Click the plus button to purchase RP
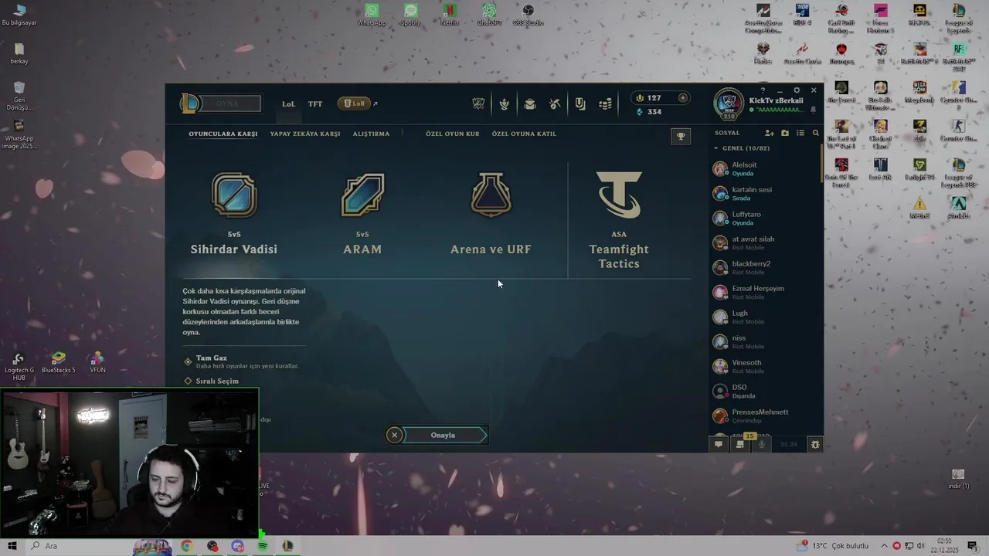 pos(682,98)
